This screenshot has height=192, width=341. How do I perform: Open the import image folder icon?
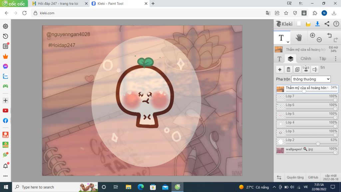(308, 24)
